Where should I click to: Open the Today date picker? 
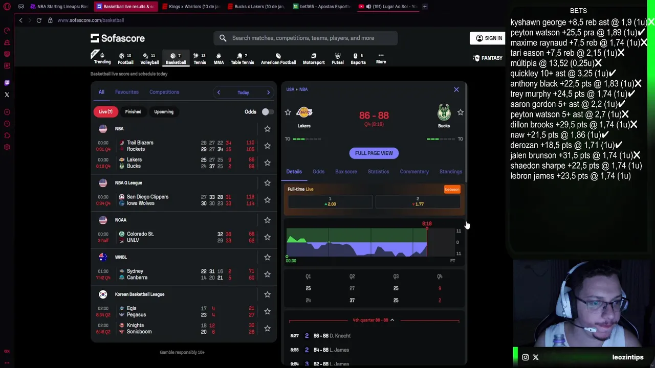coord(243,93)
